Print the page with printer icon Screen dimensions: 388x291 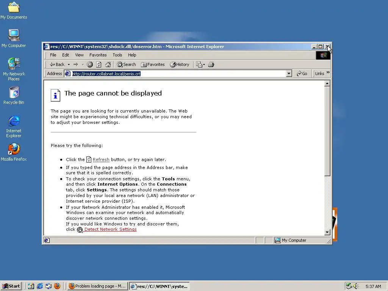pyautogui.click(x=211, y=64)
